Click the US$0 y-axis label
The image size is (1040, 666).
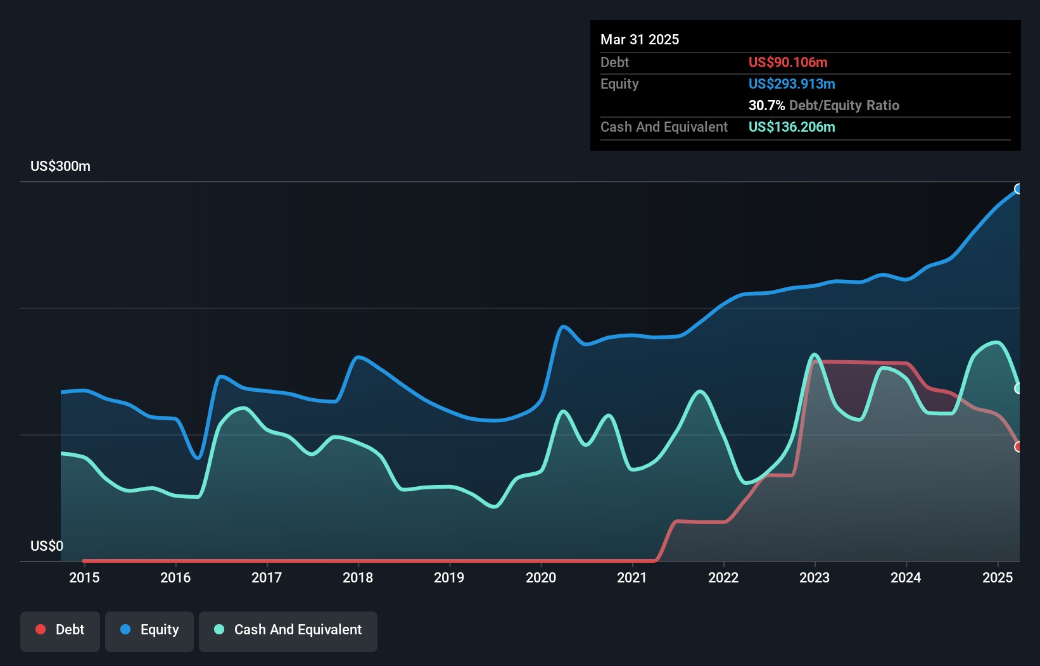click(47, 546)
